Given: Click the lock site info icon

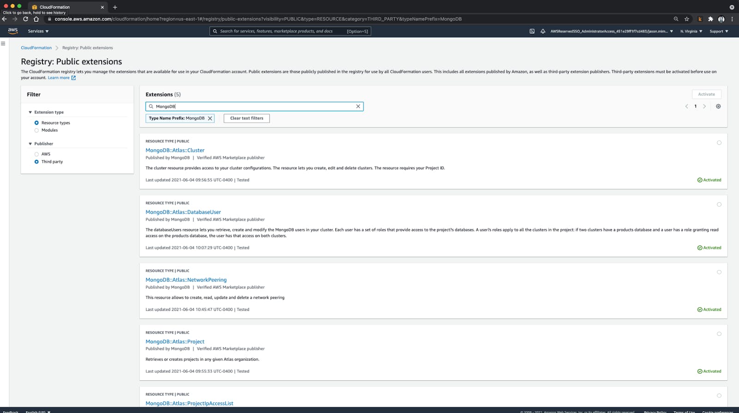Looking at the screenshot, I should pos(49,19).
